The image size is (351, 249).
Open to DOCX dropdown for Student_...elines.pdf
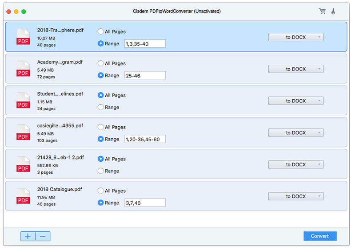pyautogui.click(x=296, y=101)
